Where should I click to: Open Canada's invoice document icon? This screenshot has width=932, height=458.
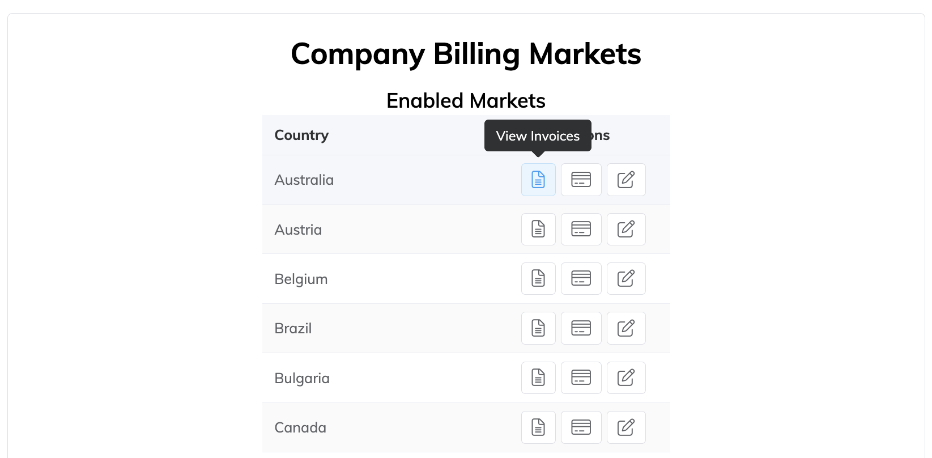pyautogui.click(x=538, y=427)
